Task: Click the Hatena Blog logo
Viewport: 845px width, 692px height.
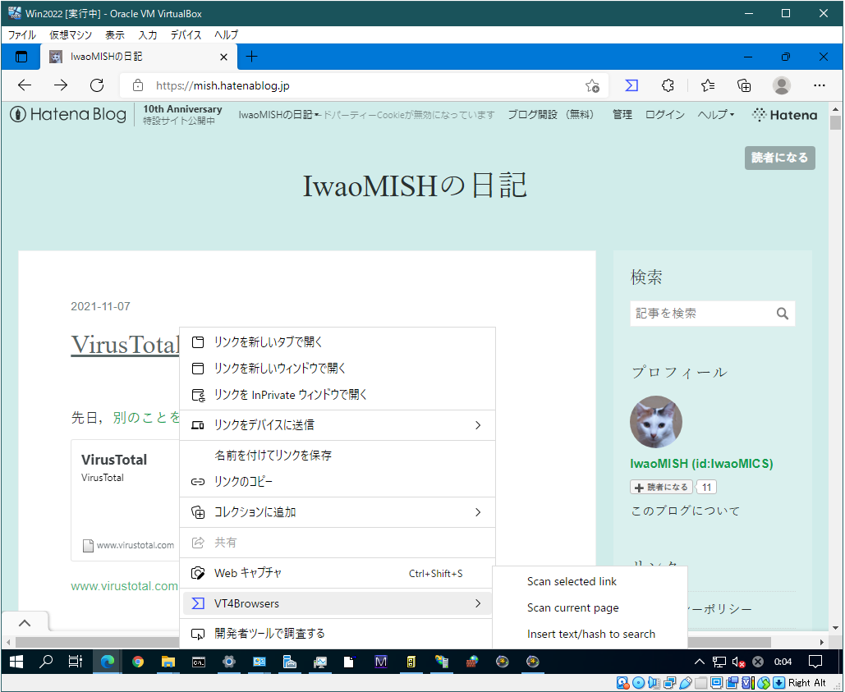Action: tap(68, 114)
